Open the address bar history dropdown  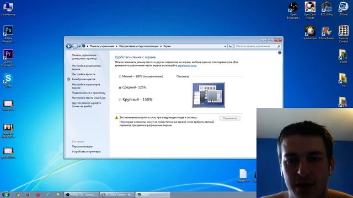coord(225,46)
